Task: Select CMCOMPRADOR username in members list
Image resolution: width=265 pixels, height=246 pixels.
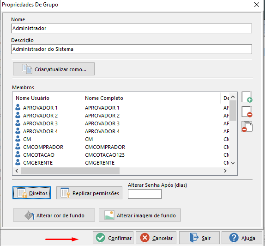Action: (43, 147)
